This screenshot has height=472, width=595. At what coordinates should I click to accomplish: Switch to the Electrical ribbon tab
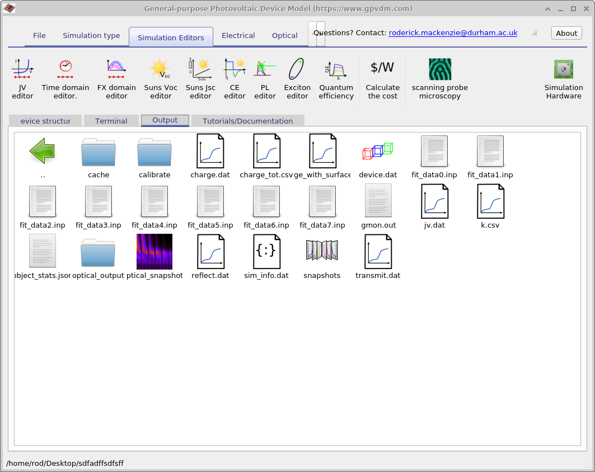pos(238,35)
